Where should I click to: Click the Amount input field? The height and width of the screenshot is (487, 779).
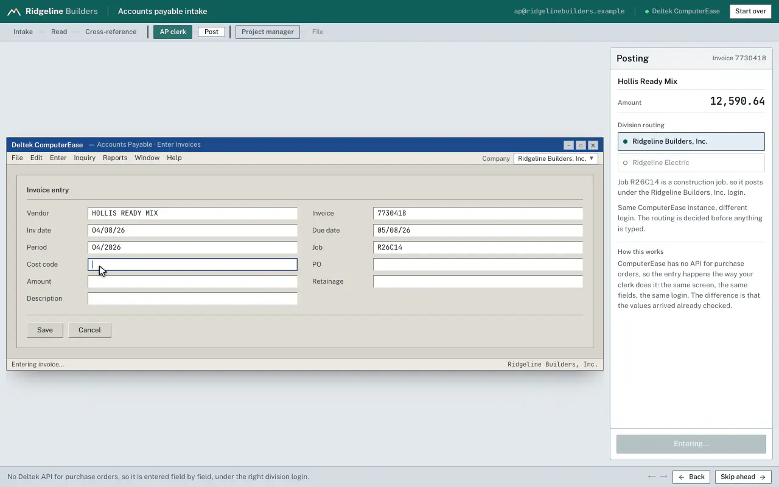click(x=192, y=281)
